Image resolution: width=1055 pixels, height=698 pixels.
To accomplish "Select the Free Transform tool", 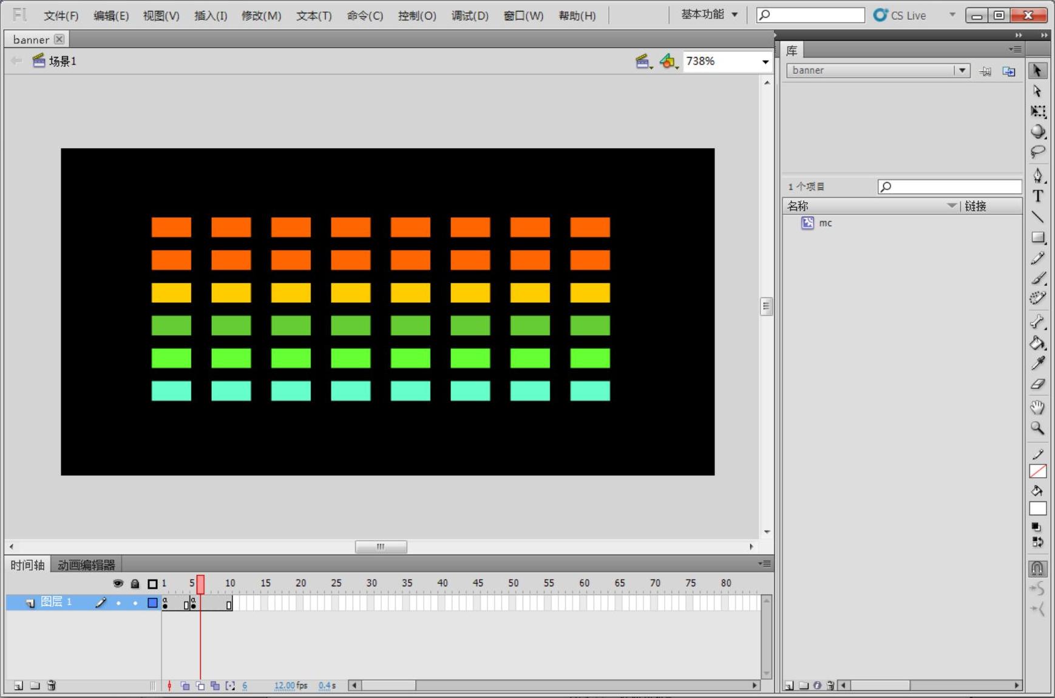I will pos(1037,112).
